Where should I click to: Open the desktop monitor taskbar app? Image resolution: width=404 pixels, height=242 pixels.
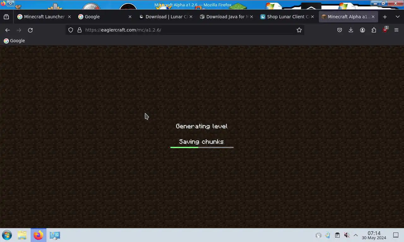(55, 235)
